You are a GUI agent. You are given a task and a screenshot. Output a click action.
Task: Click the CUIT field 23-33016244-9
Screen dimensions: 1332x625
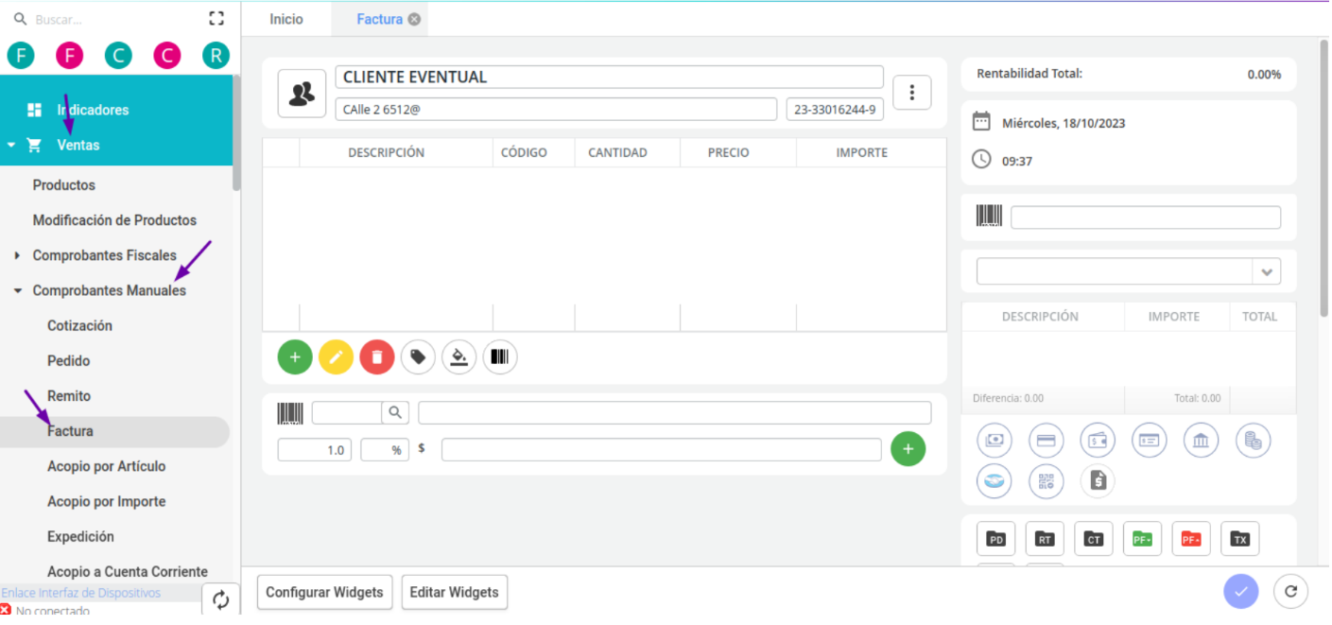[x=835, y=110]
